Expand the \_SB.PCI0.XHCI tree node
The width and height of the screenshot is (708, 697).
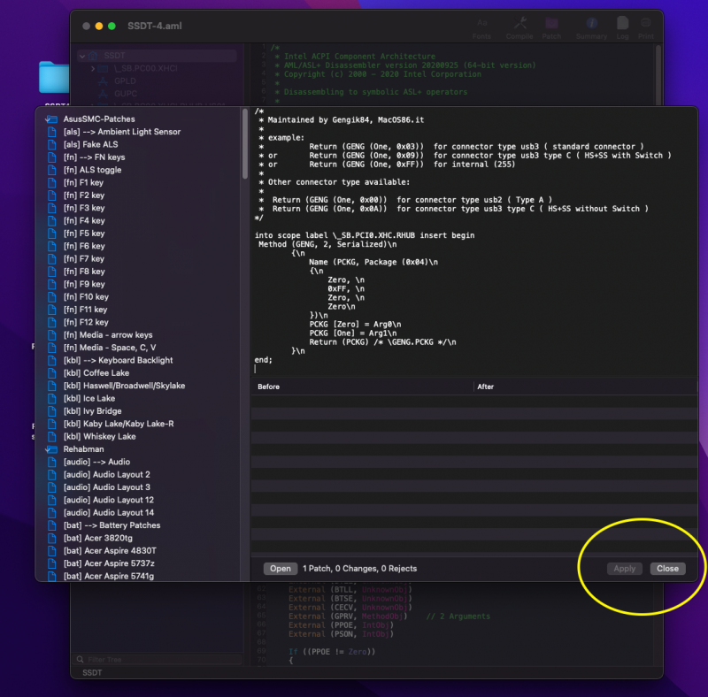94,68
